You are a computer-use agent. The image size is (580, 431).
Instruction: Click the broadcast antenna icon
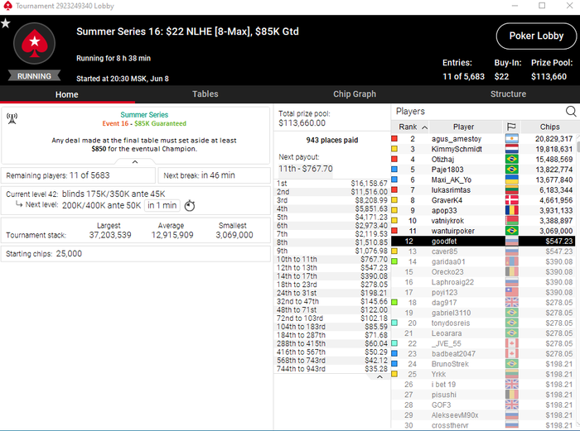12,118
